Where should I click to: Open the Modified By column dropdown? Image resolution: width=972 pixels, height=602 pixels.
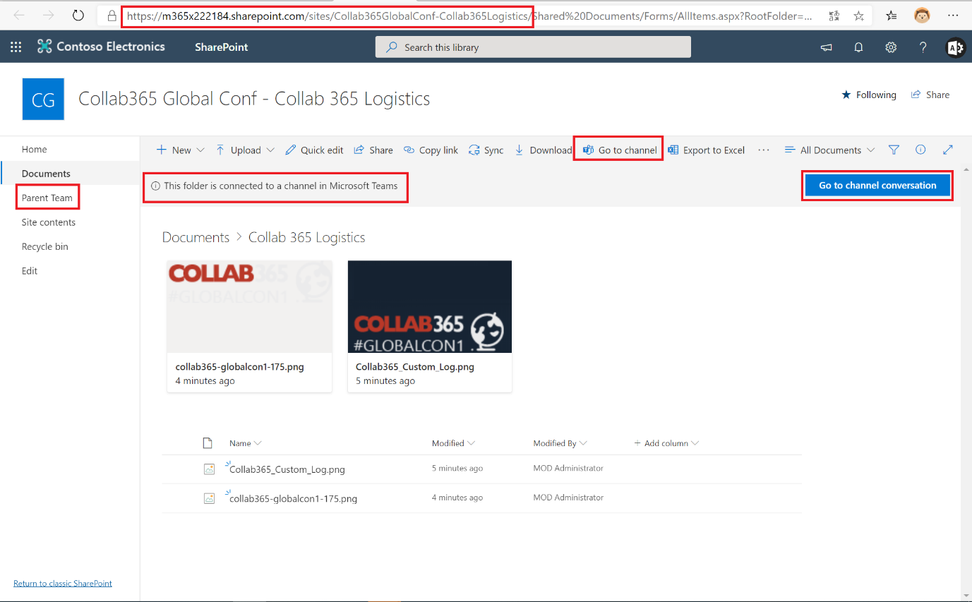coord(560,443)
